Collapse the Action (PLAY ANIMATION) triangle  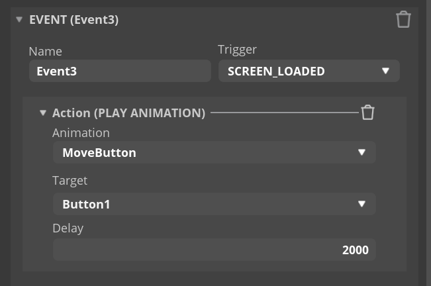click(43, 113)
